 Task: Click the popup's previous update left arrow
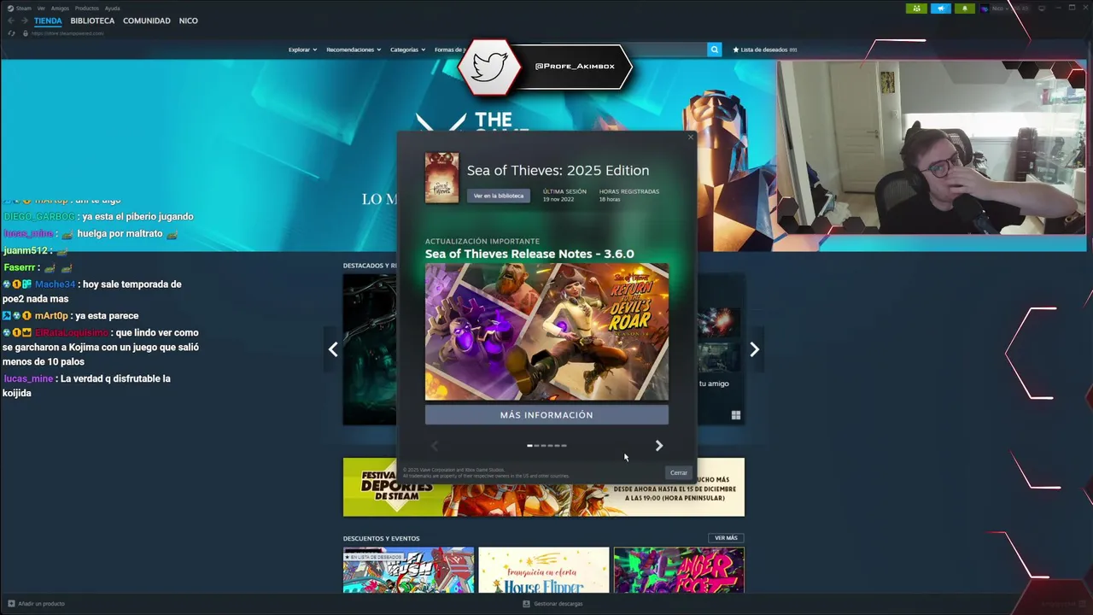434,446
